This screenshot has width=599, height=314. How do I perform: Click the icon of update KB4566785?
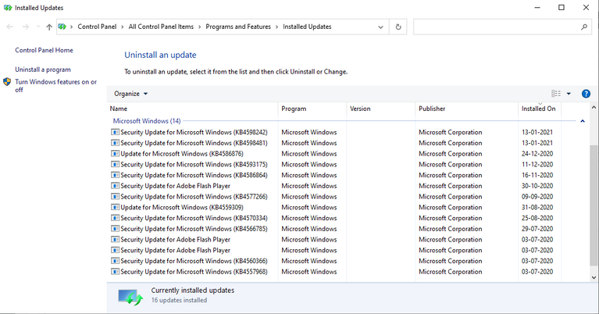tap(115, 228)
